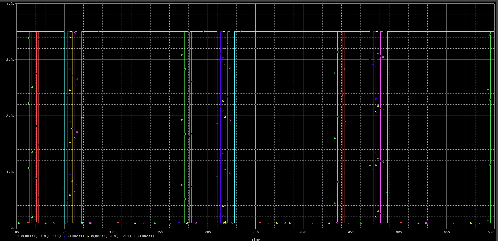Click the magenta circle symbol for V(Re2:1)
The image size is (498, 241).
pyautogui.click(x=111, y=236)
